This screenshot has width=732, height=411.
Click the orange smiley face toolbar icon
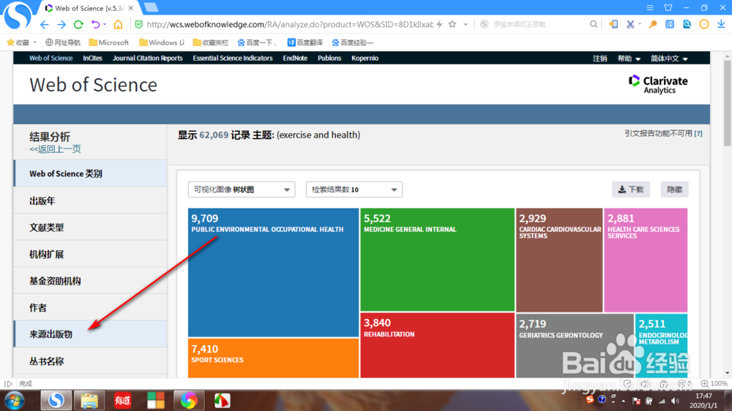point(704,24)
